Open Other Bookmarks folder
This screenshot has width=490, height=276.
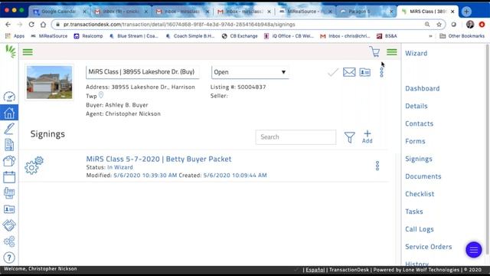pos(462,36)
